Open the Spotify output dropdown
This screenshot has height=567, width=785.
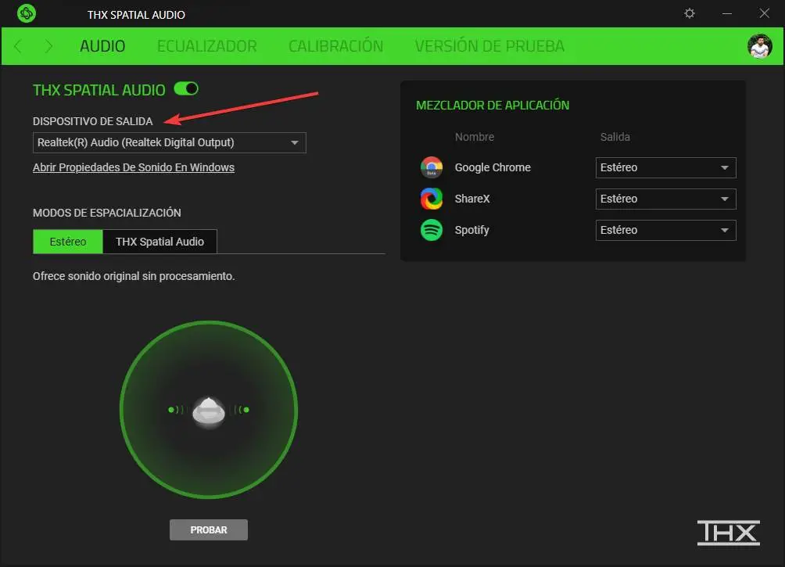tap(665, 230)
